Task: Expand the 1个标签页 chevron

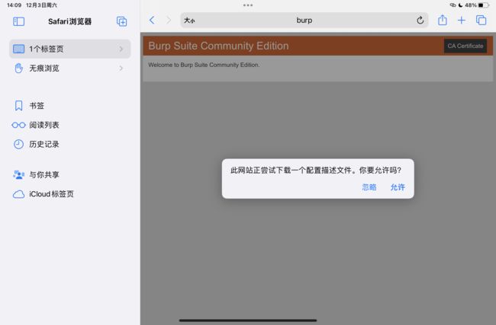Action: click(121, 49)
